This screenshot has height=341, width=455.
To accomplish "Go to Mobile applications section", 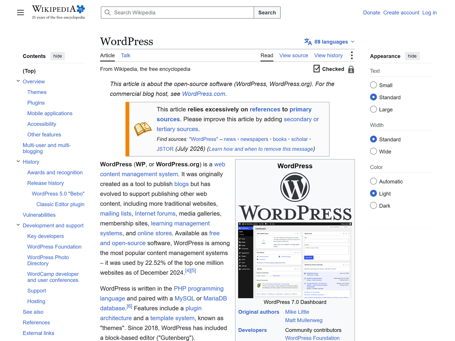I will coord(50,113).
